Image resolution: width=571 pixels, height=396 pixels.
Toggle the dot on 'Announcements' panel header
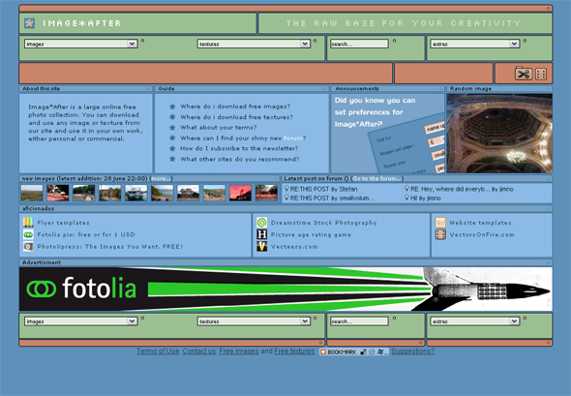point(440,88)
